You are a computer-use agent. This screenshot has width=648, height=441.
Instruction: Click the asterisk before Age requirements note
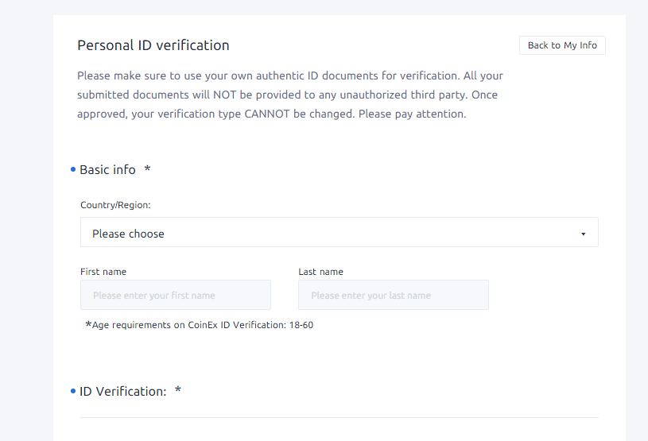[88, 324]
